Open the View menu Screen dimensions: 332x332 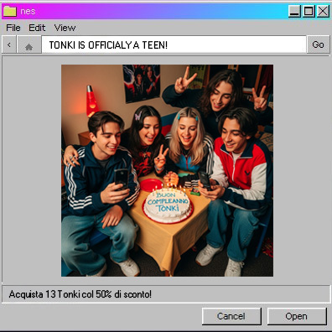pos(65,28)
